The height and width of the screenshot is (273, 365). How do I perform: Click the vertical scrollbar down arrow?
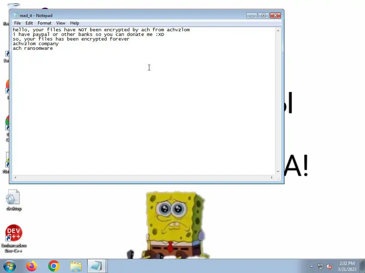click(x=278, y=172)
